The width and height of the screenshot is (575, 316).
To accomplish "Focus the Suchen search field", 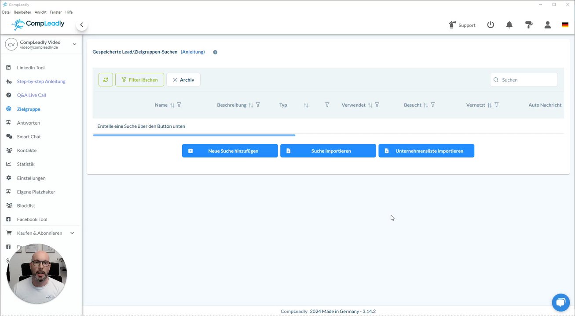I will [x=524, y=80].
